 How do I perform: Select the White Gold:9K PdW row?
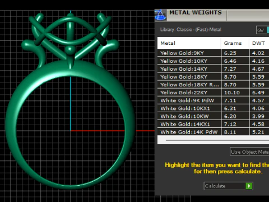tap(213, 100)
